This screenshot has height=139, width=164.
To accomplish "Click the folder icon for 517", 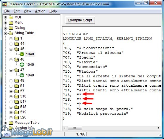I will (x=16, y=102).
